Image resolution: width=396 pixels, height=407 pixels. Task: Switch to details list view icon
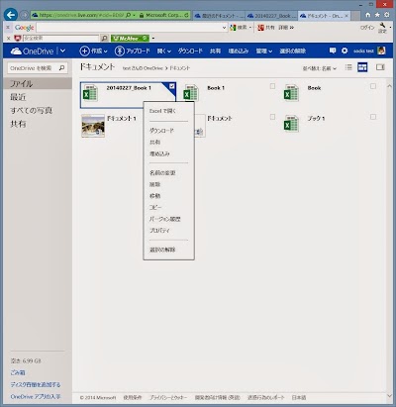point(348,67)
